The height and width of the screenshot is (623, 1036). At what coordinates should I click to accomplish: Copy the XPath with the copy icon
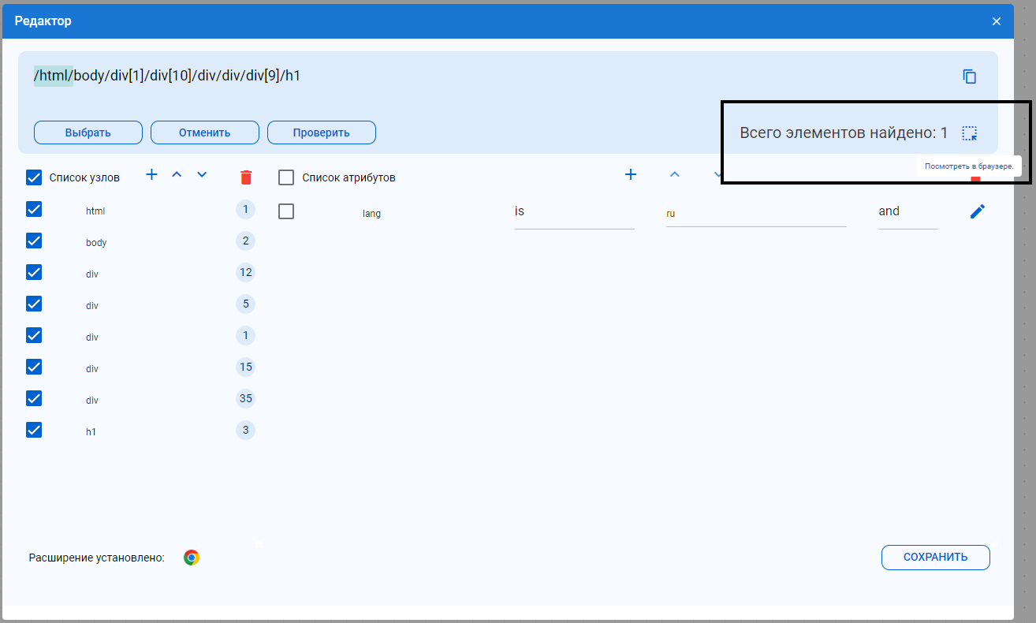pyautogui.click(x=969, y=76)
